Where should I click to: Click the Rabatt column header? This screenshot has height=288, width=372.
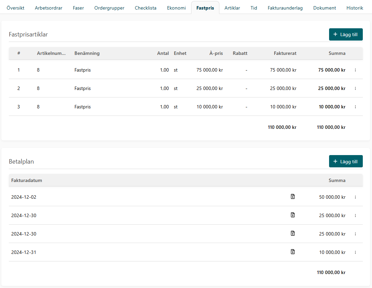pos(240,53)
